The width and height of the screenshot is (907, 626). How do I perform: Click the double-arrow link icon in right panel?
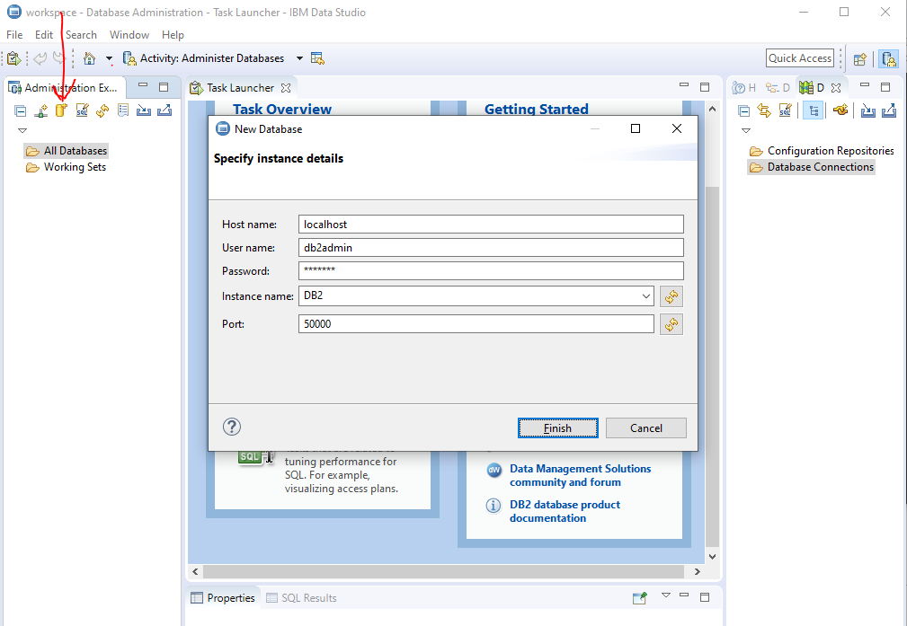point(764,110)
